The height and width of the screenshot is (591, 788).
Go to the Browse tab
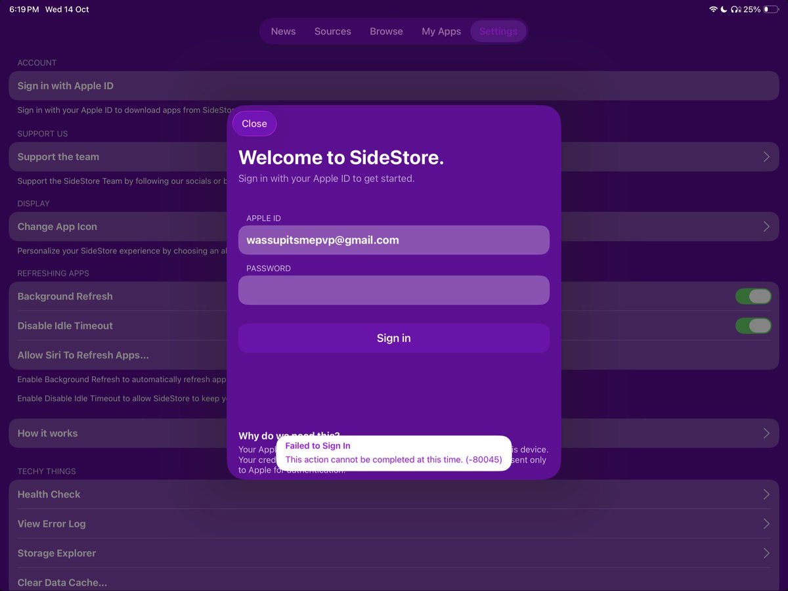coord(386,31)
